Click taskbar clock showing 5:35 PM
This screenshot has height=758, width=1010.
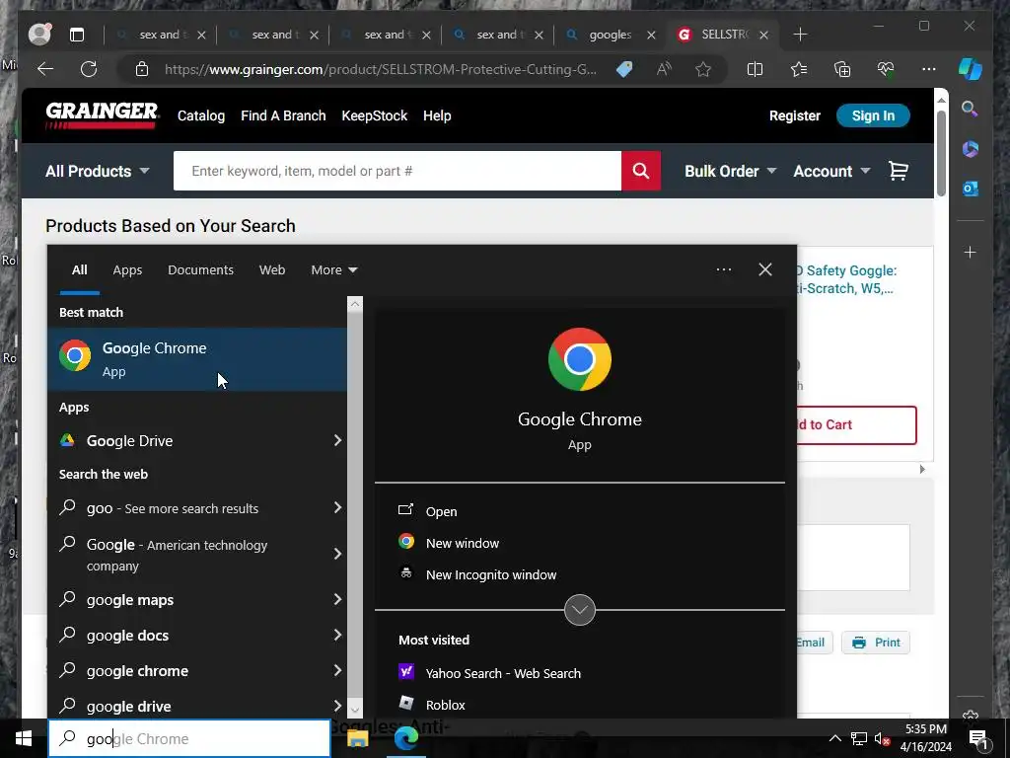click(926, 738)
